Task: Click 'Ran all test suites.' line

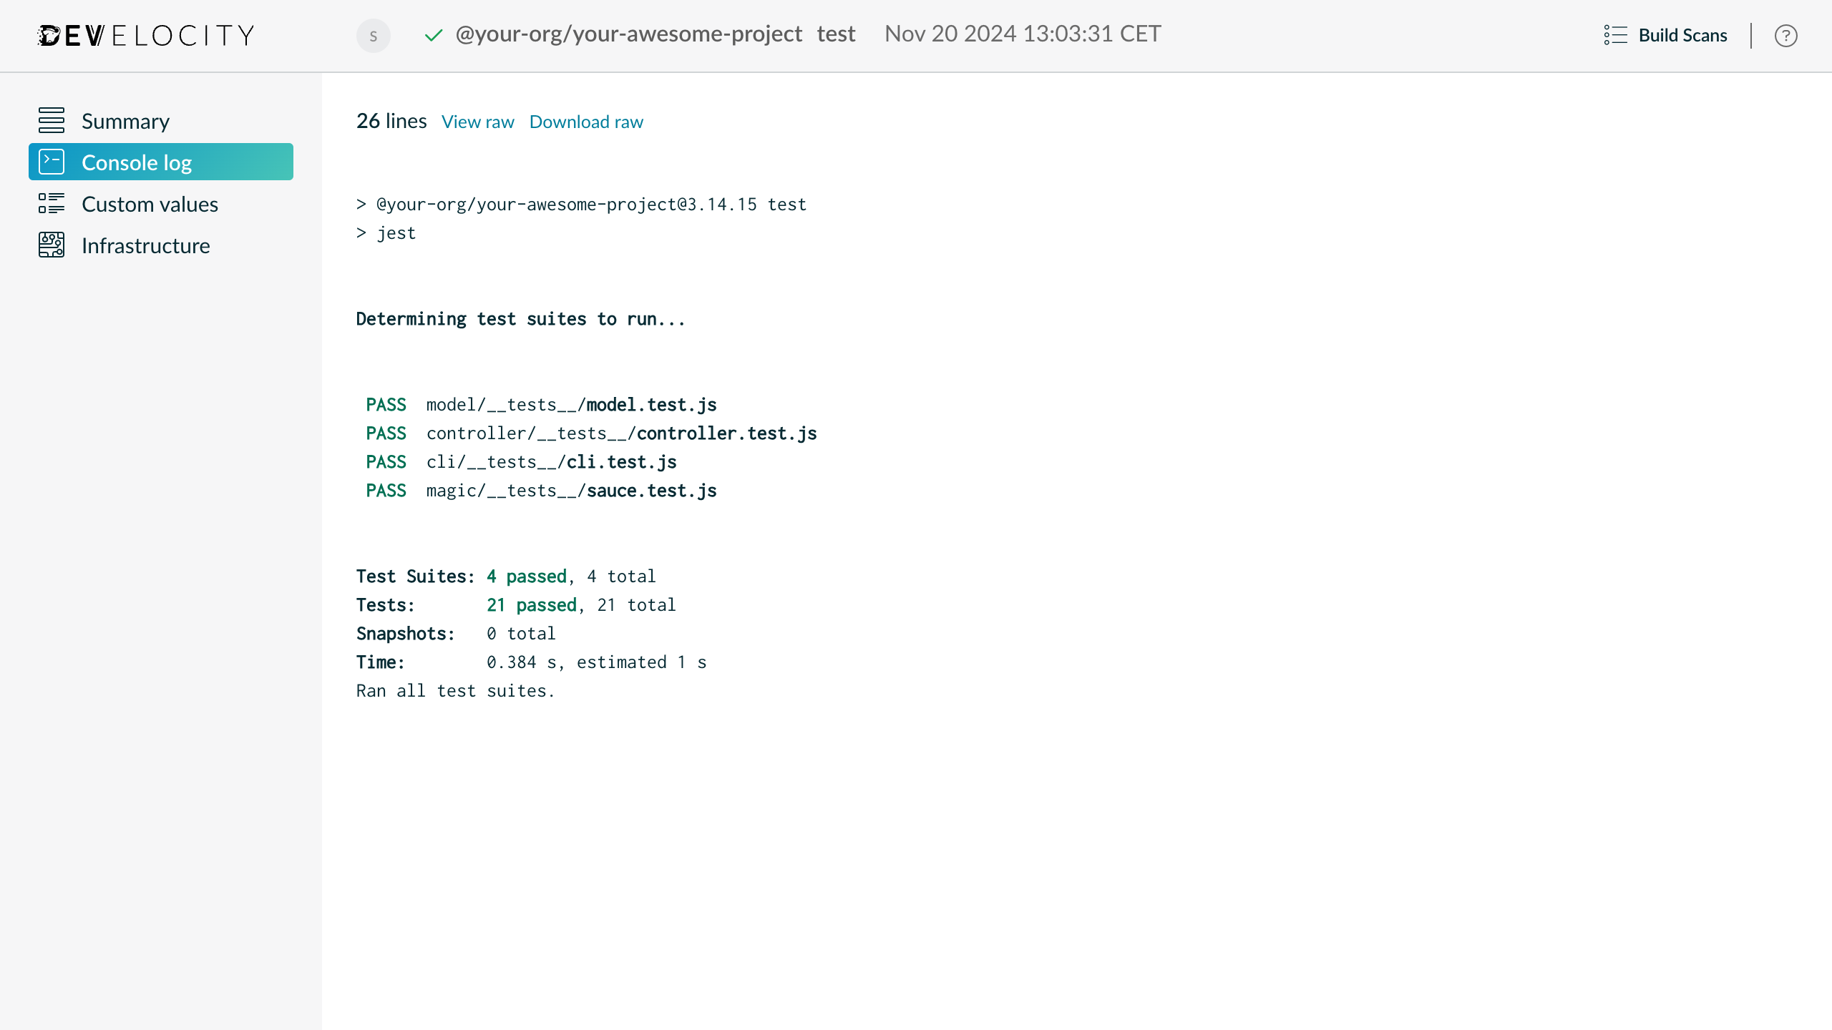Action: [x=455, y=691]
